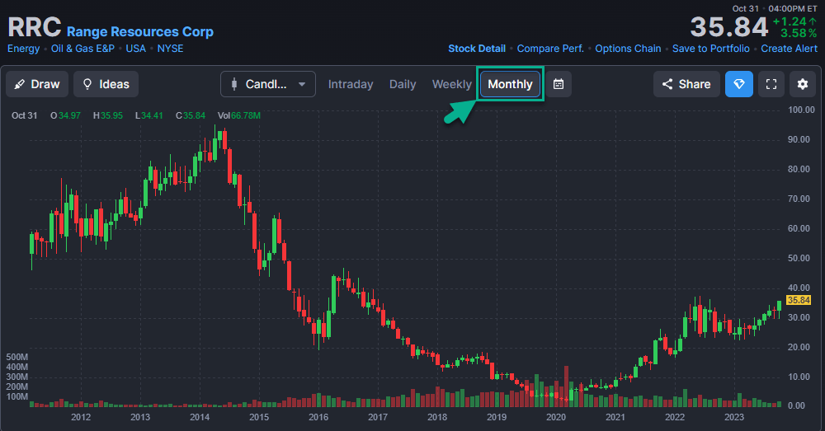Share the RRC chart
The height and width of the screenshot is (431, 825).
[x=686, y=84]
